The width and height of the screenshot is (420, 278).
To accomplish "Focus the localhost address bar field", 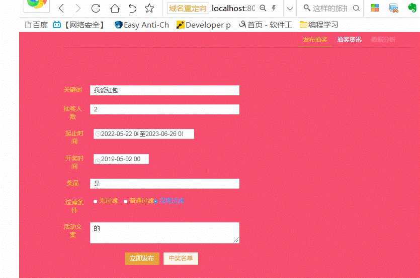I will pos(233,9).
